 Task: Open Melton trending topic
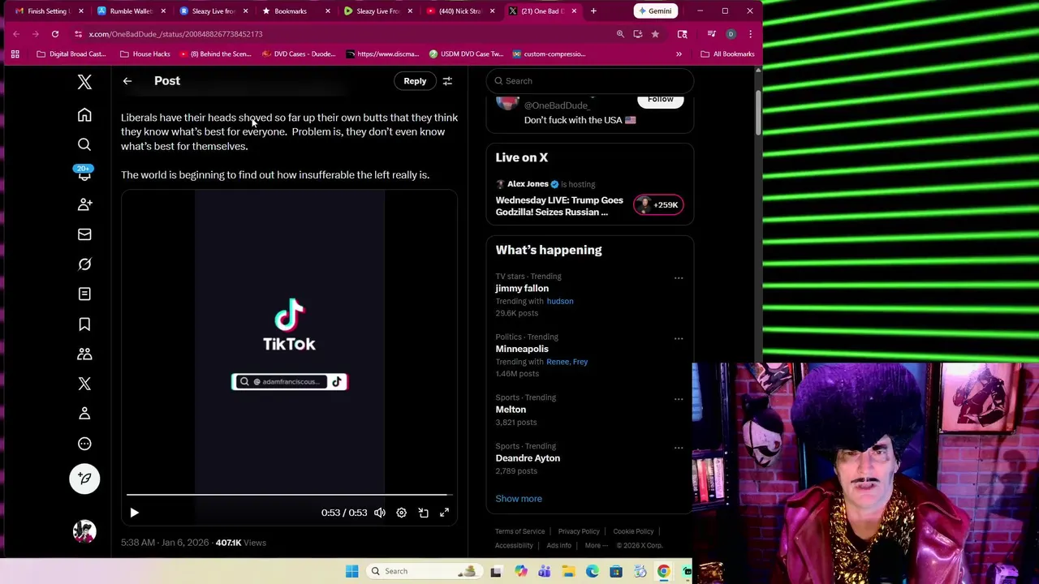(x=511, y=410)
